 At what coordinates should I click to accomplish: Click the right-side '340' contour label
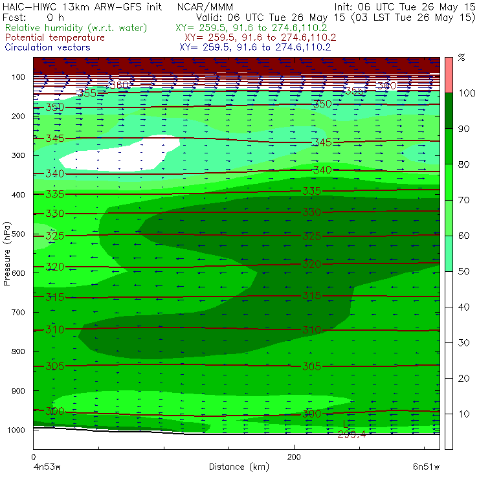322,170
